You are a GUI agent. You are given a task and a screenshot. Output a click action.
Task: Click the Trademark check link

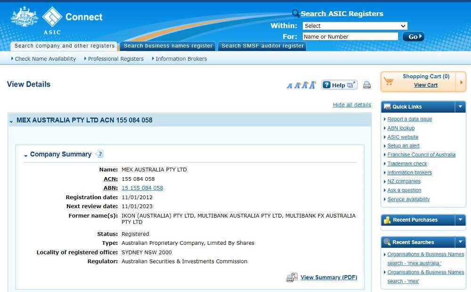pos(407,164)
